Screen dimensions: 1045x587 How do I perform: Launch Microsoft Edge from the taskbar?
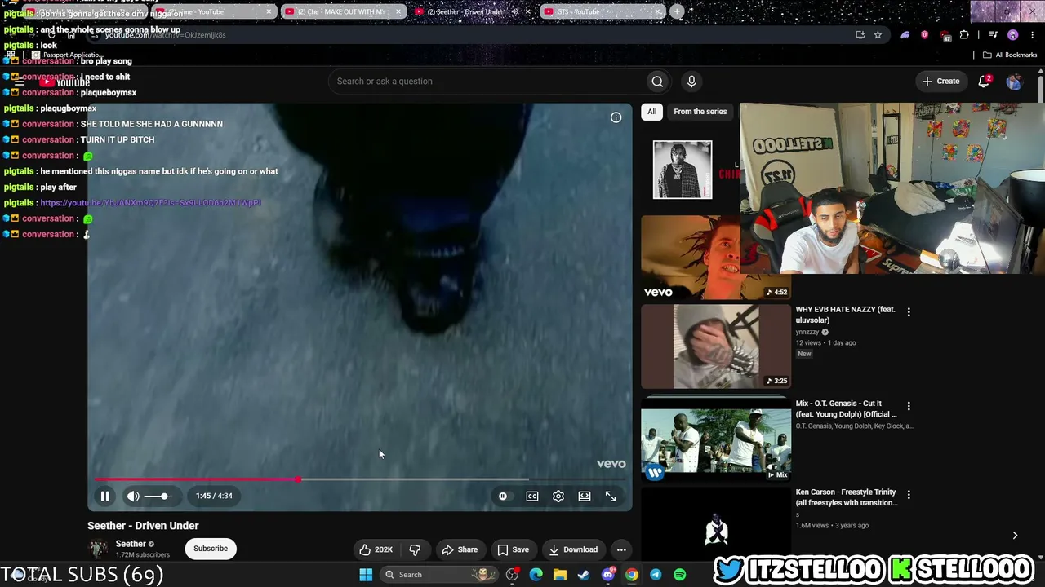(536, 575)
